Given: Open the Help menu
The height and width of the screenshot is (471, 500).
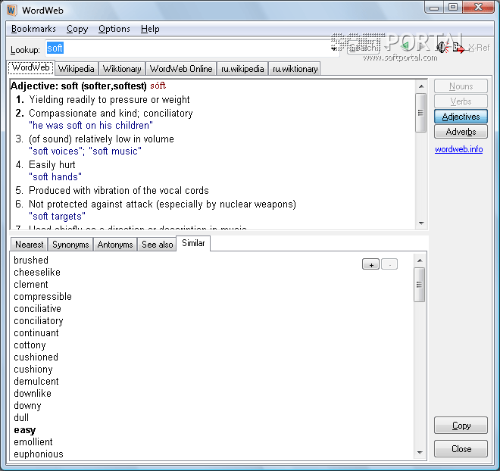Looking at the screenshot, I should (x=150, y=29).
